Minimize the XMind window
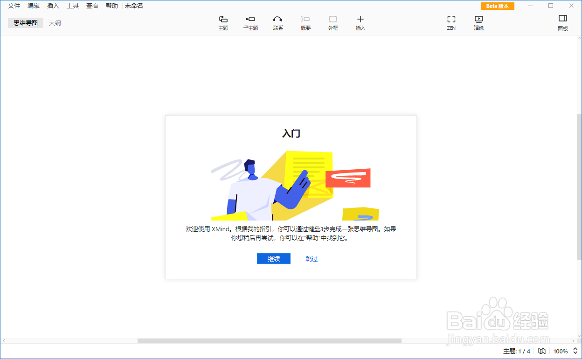Screen dimensions: 582x359 [530, 6]
